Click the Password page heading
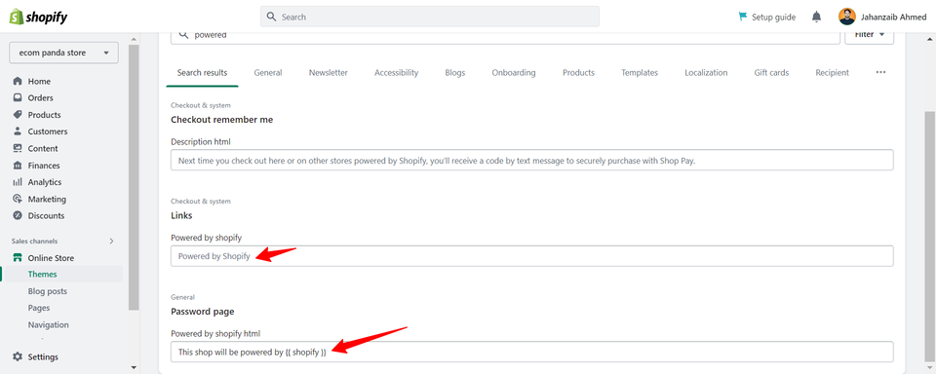This screenshot has height=374, width=936. pos(203,312)
